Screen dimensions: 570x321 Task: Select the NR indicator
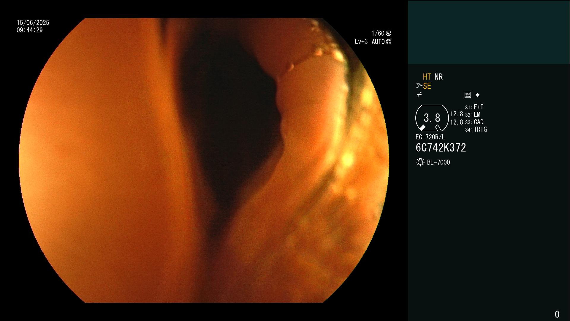[x=438, y=77]
